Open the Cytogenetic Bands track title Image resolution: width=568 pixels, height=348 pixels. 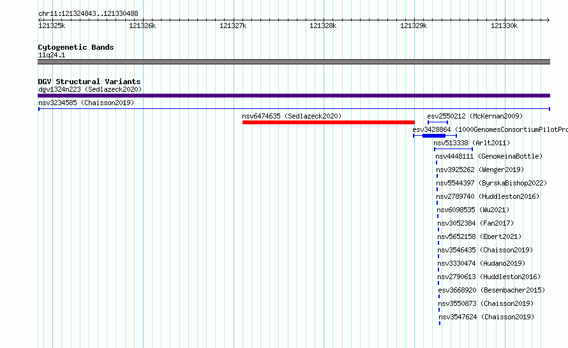(76, 47)
